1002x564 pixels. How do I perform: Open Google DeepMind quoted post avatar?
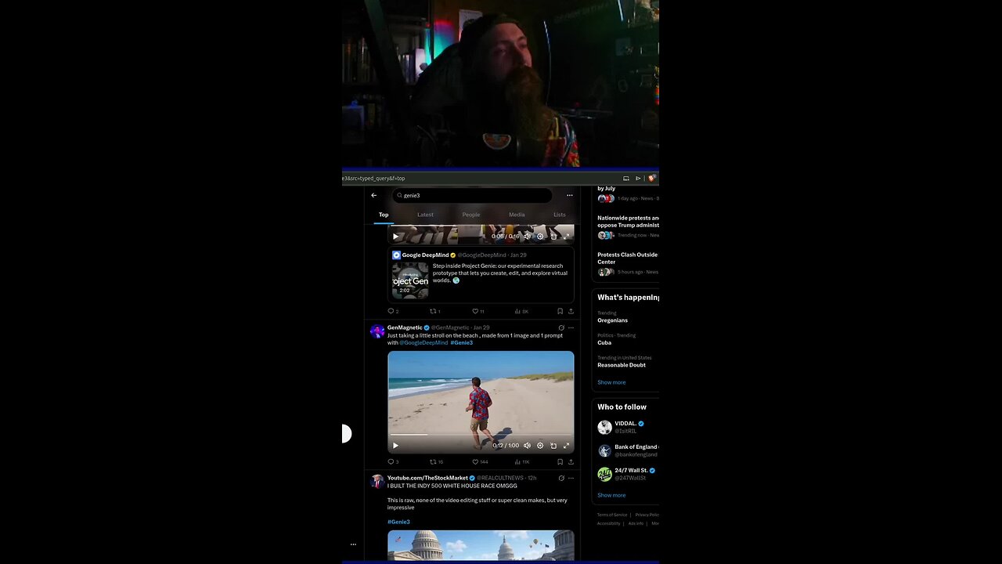[396, 255]
